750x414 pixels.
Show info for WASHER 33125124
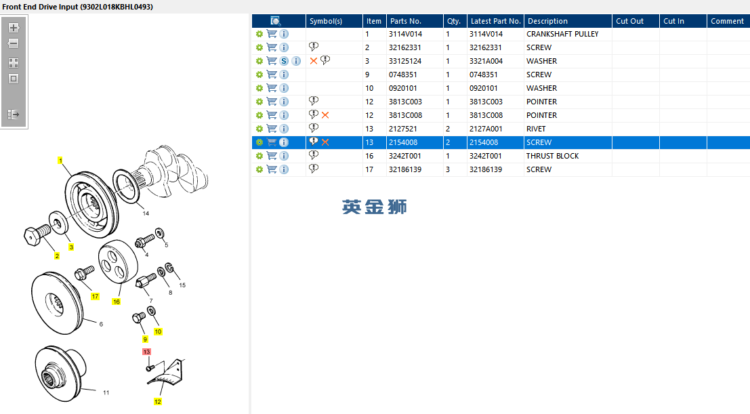point(297,61)
